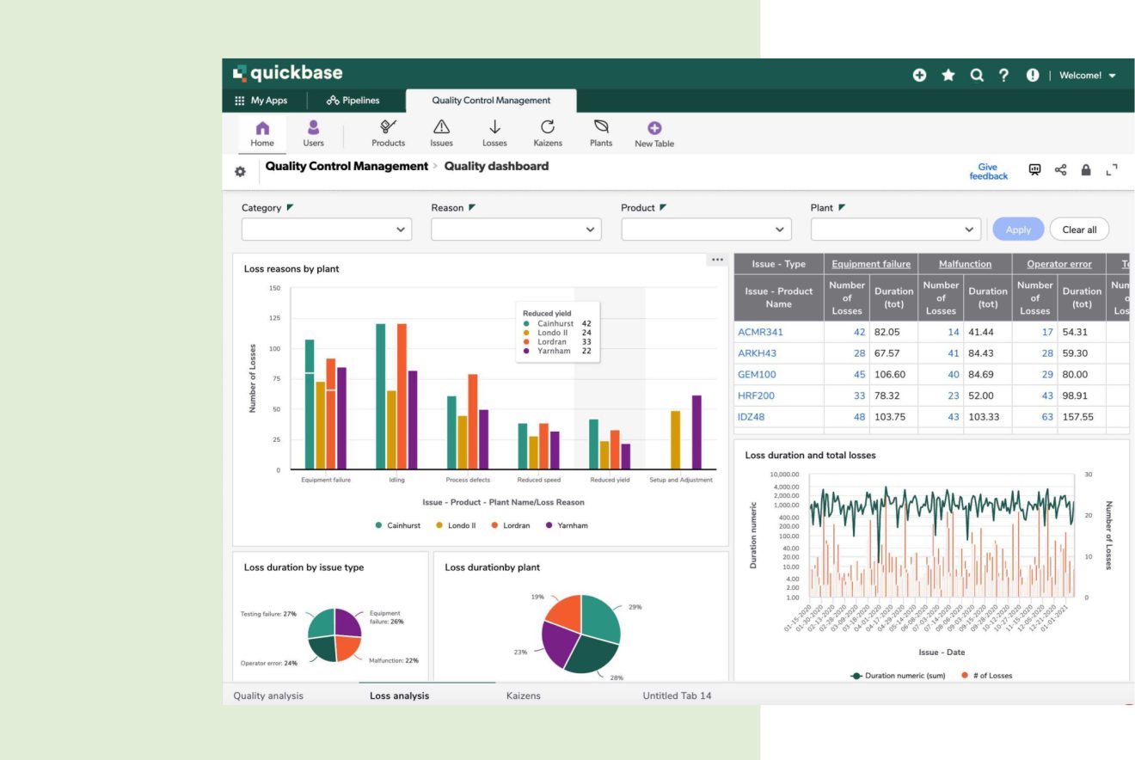Open the Losses table icon

click(x=494, y=127)
